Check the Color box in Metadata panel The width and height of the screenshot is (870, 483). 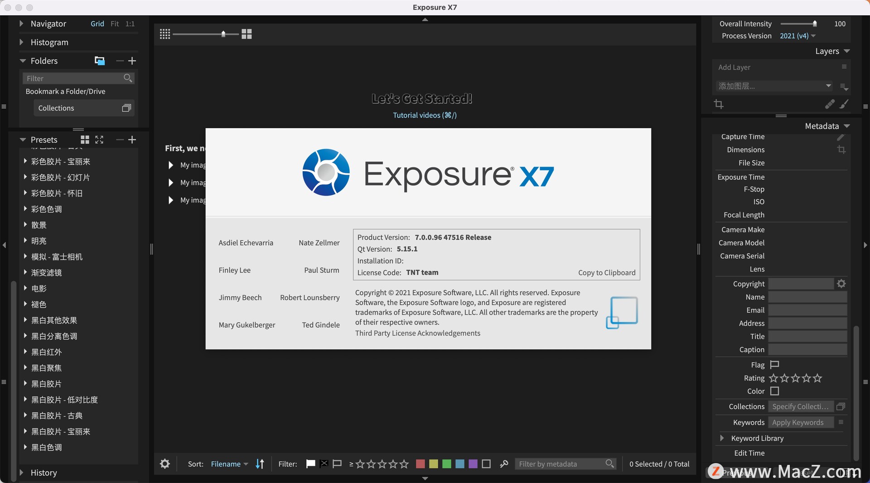(775, 391)
